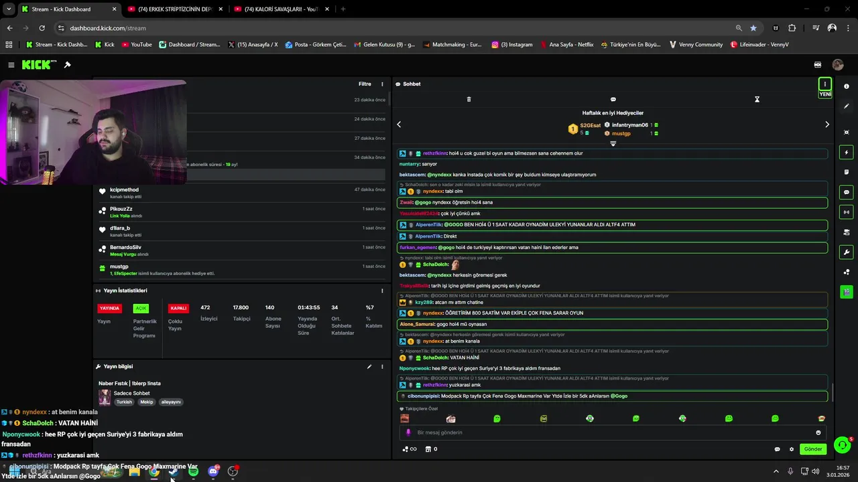Screen dimensions: 858x482
Task: Click the Turkish tag
Action: point(124,402)
